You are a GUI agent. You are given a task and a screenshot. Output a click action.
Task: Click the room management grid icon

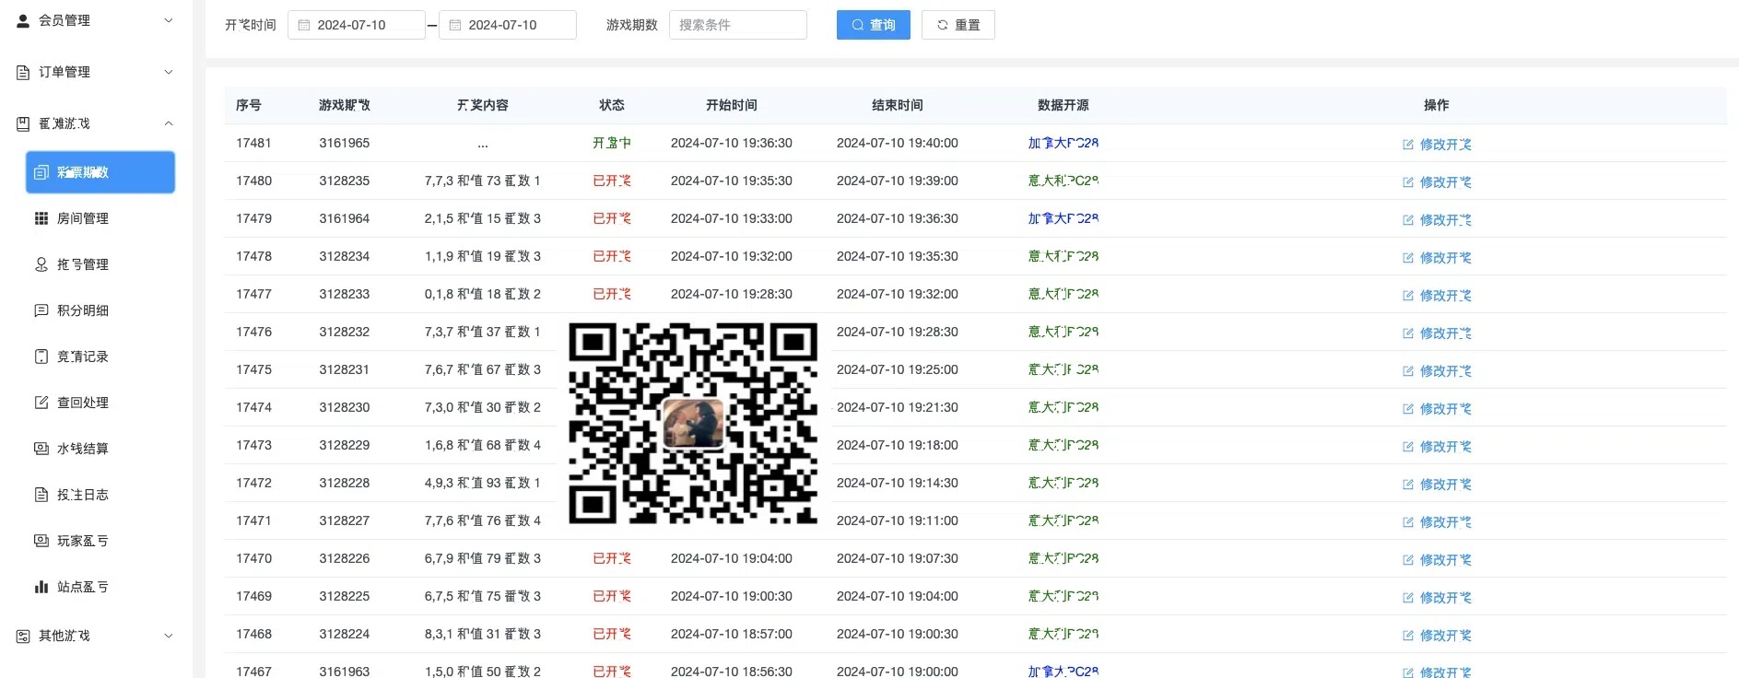pyautogui.click(x=41, y=218)
